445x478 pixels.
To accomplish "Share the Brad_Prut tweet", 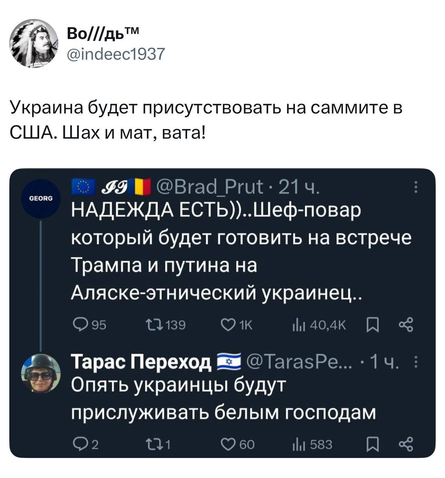I will [405, 325].
